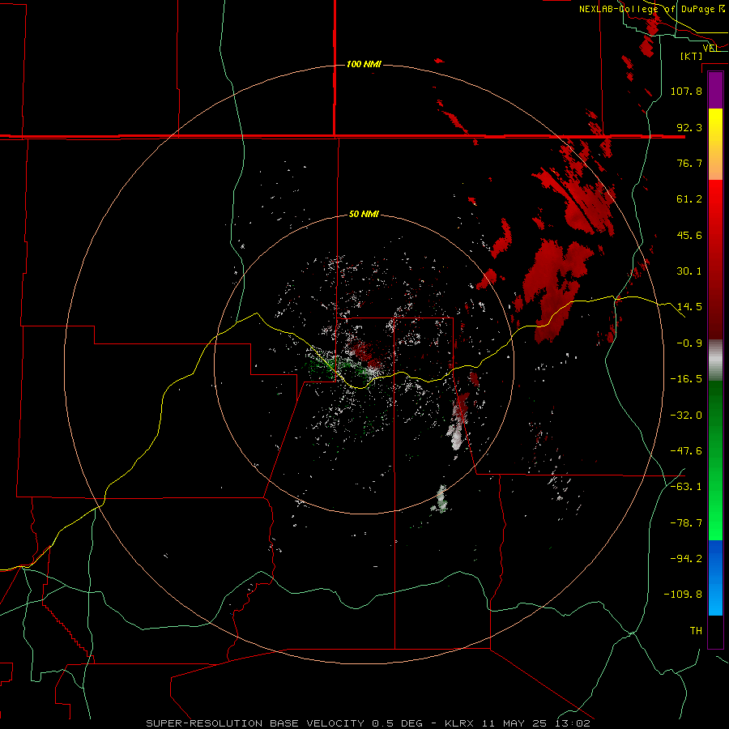The width and height of the screenshot is (729, 729).
Task: Click the -0.9 legend value
Action: [x=689, y=343]
